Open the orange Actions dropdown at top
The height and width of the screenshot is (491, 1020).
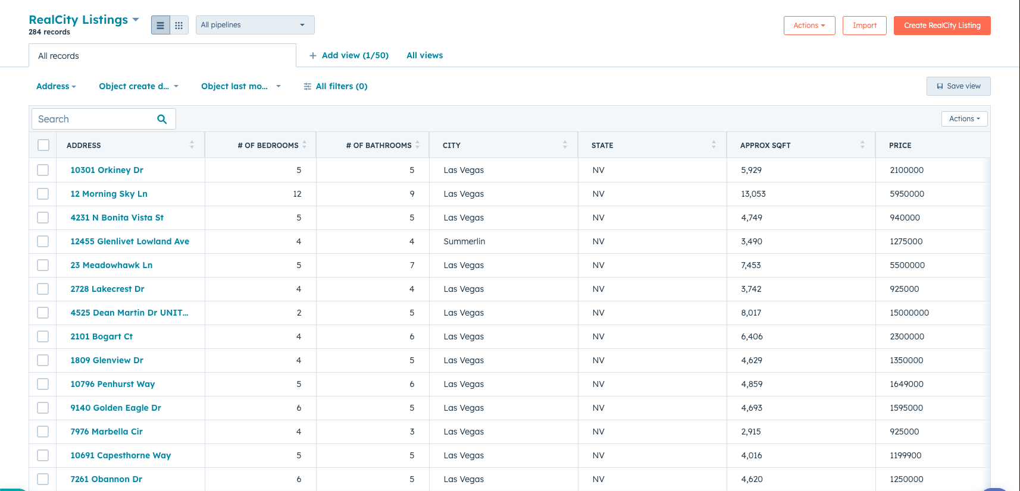coord(809,26)
